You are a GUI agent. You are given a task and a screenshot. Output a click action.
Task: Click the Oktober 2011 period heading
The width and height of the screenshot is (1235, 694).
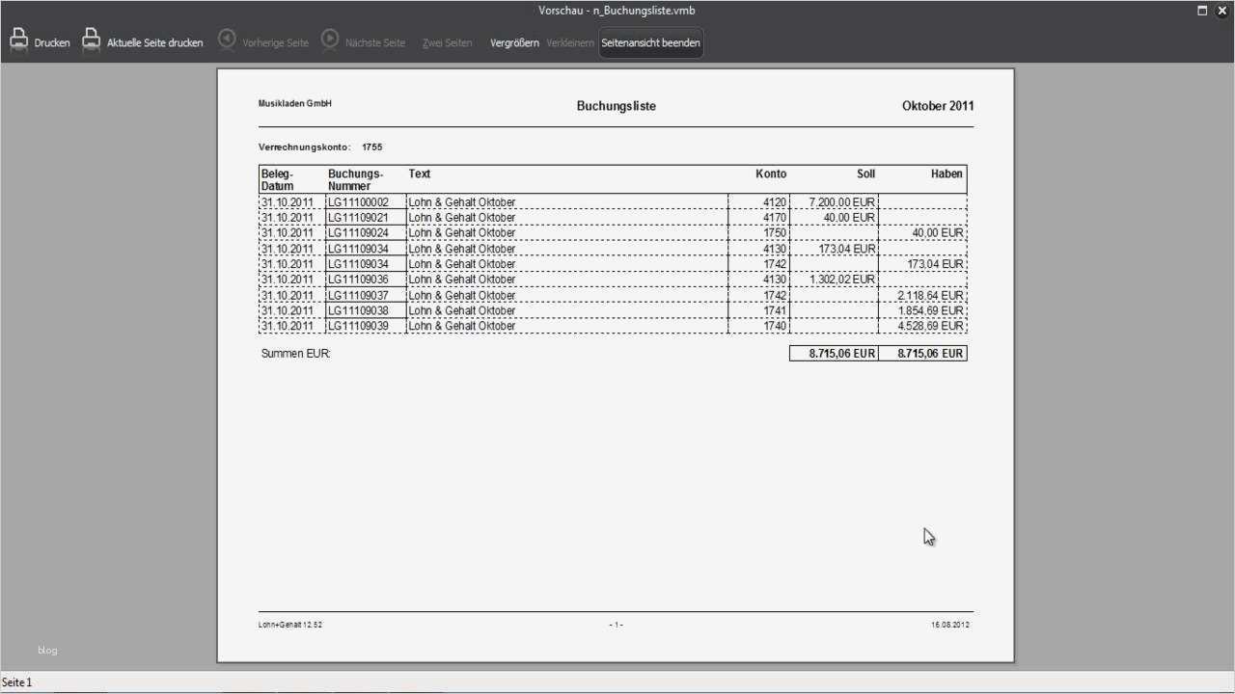[938, 106]
